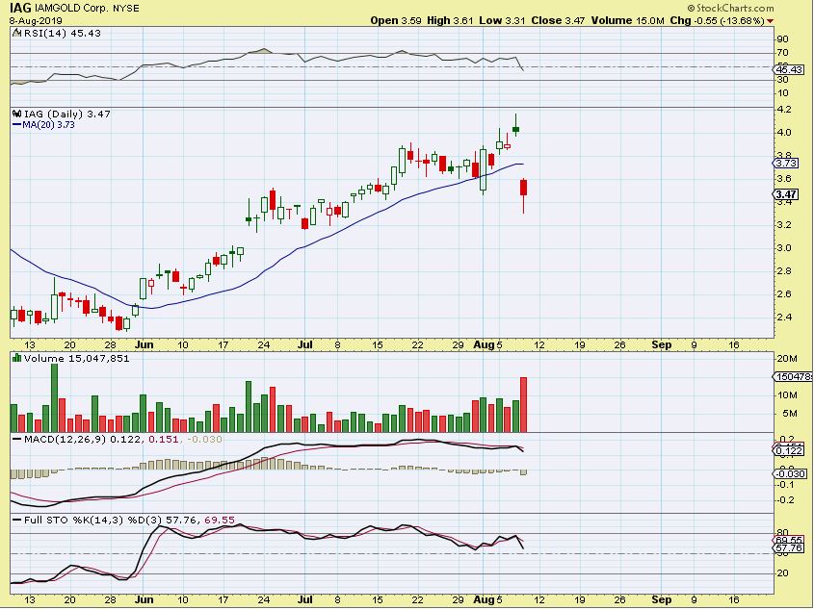Click the 0.151 MACD signal value in label
Screen dimensions: 814x610
[164, 440]
